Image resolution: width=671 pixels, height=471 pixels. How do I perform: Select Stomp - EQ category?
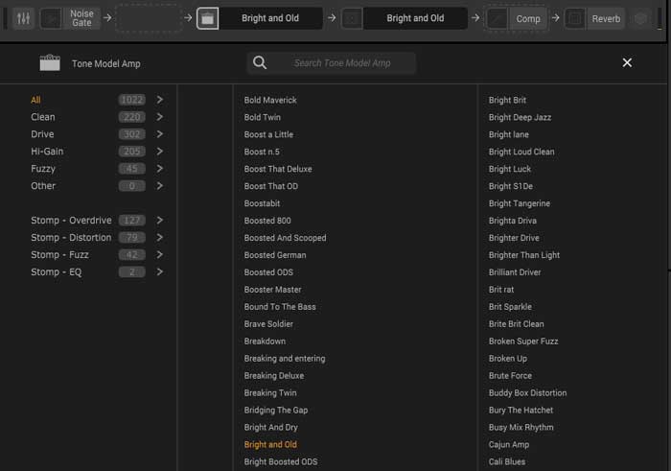[x=56, y=271]
